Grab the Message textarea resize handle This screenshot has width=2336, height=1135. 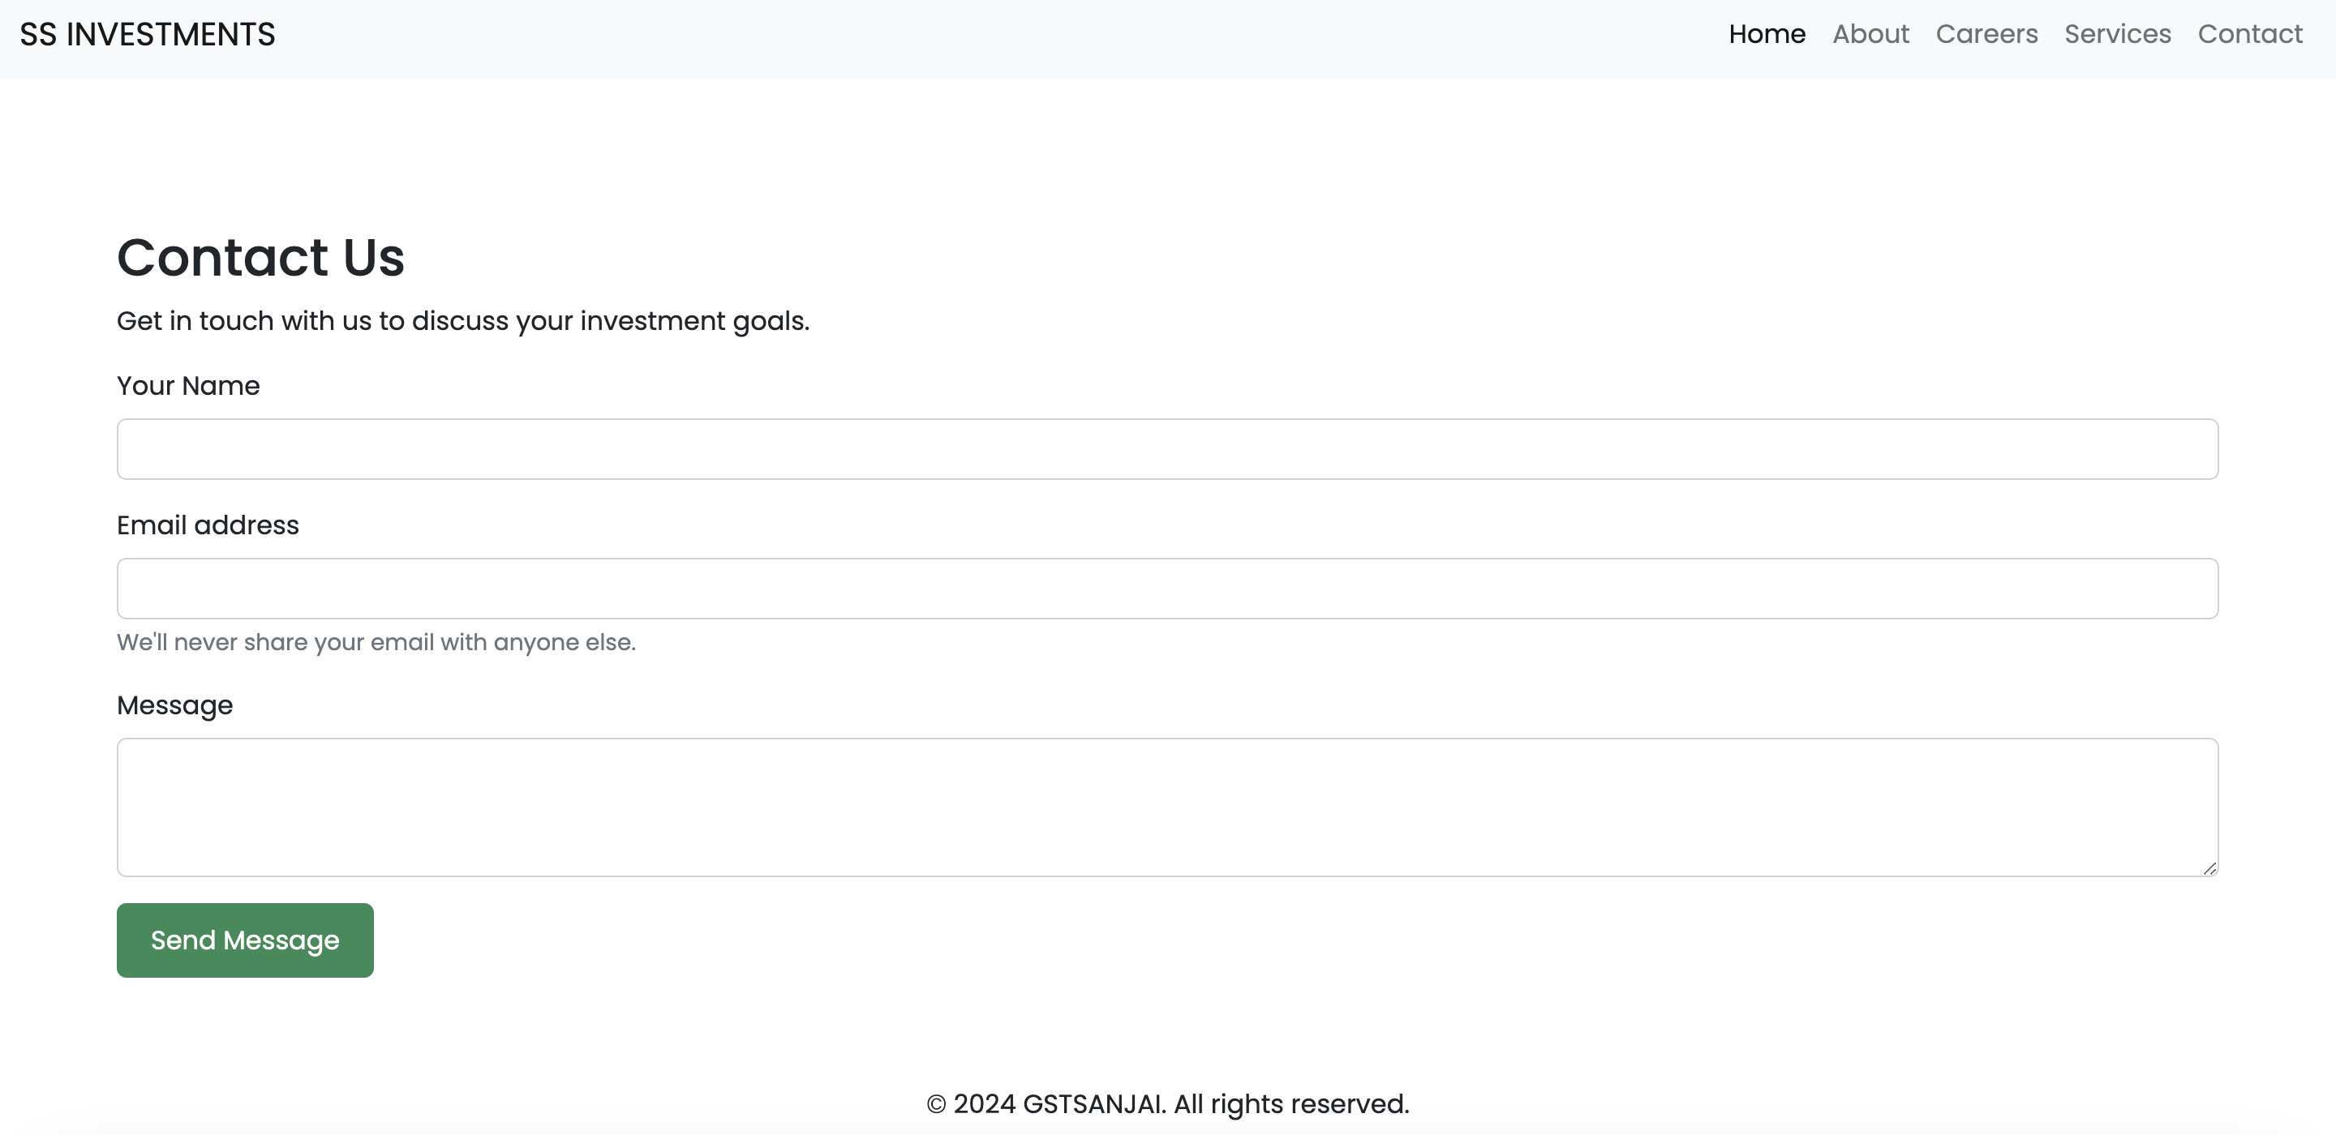pyautogui.click(x=2210, y=868)
